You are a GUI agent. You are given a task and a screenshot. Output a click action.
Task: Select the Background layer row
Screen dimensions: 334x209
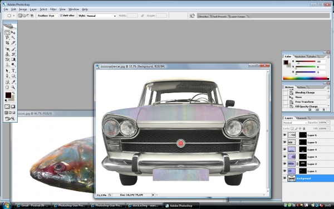(308, 178)
